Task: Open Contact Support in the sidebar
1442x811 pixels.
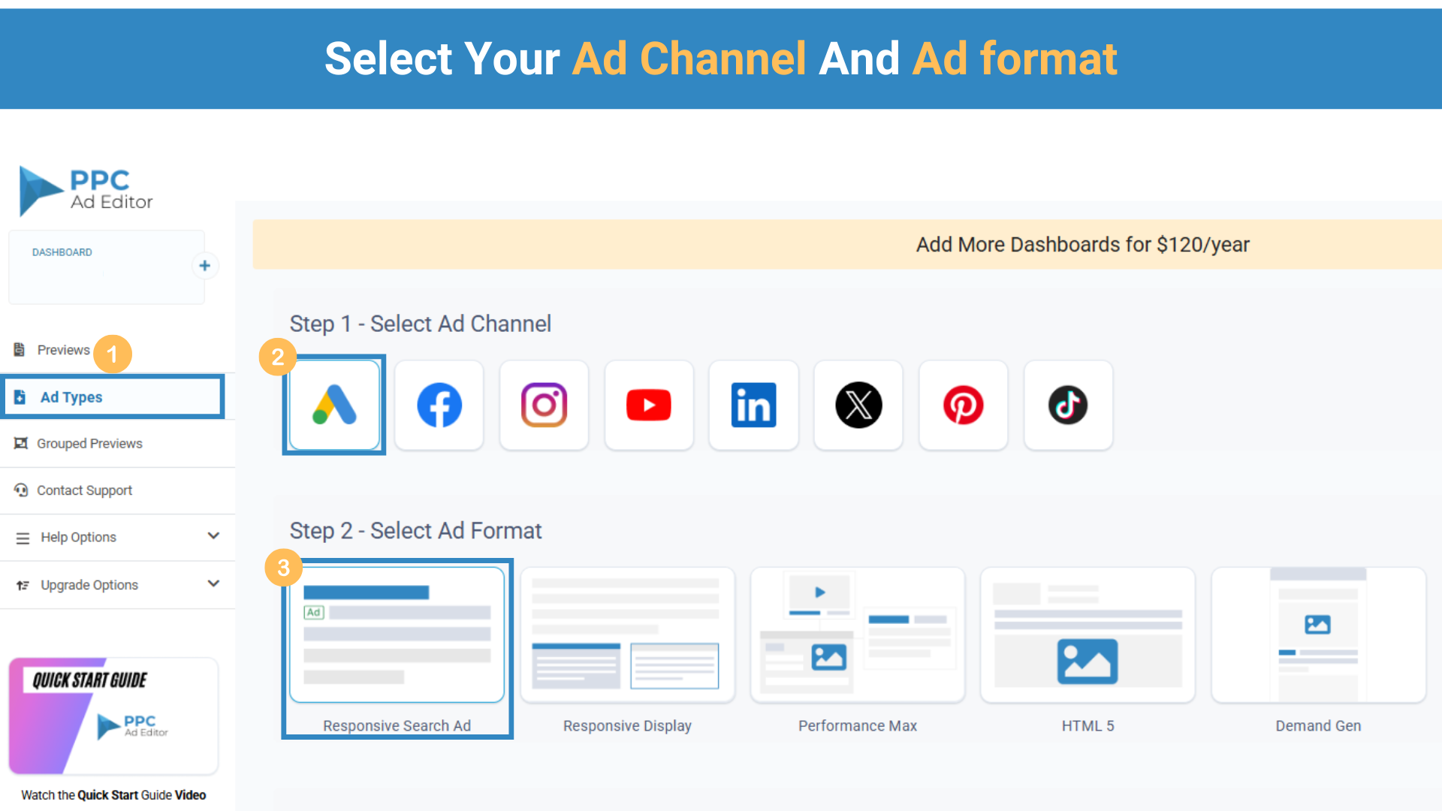Action: pos(84,490)
